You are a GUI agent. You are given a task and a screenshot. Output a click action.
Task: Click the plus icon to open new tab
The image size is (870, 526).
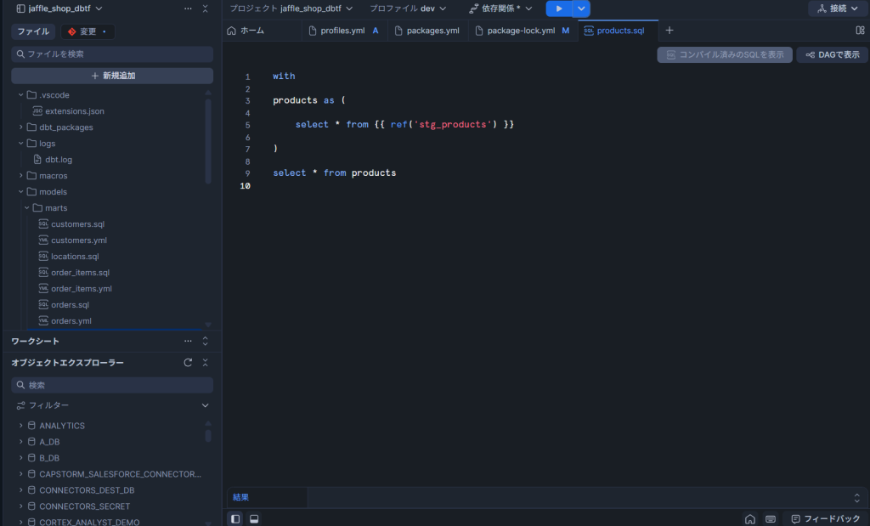click(669, 31)
